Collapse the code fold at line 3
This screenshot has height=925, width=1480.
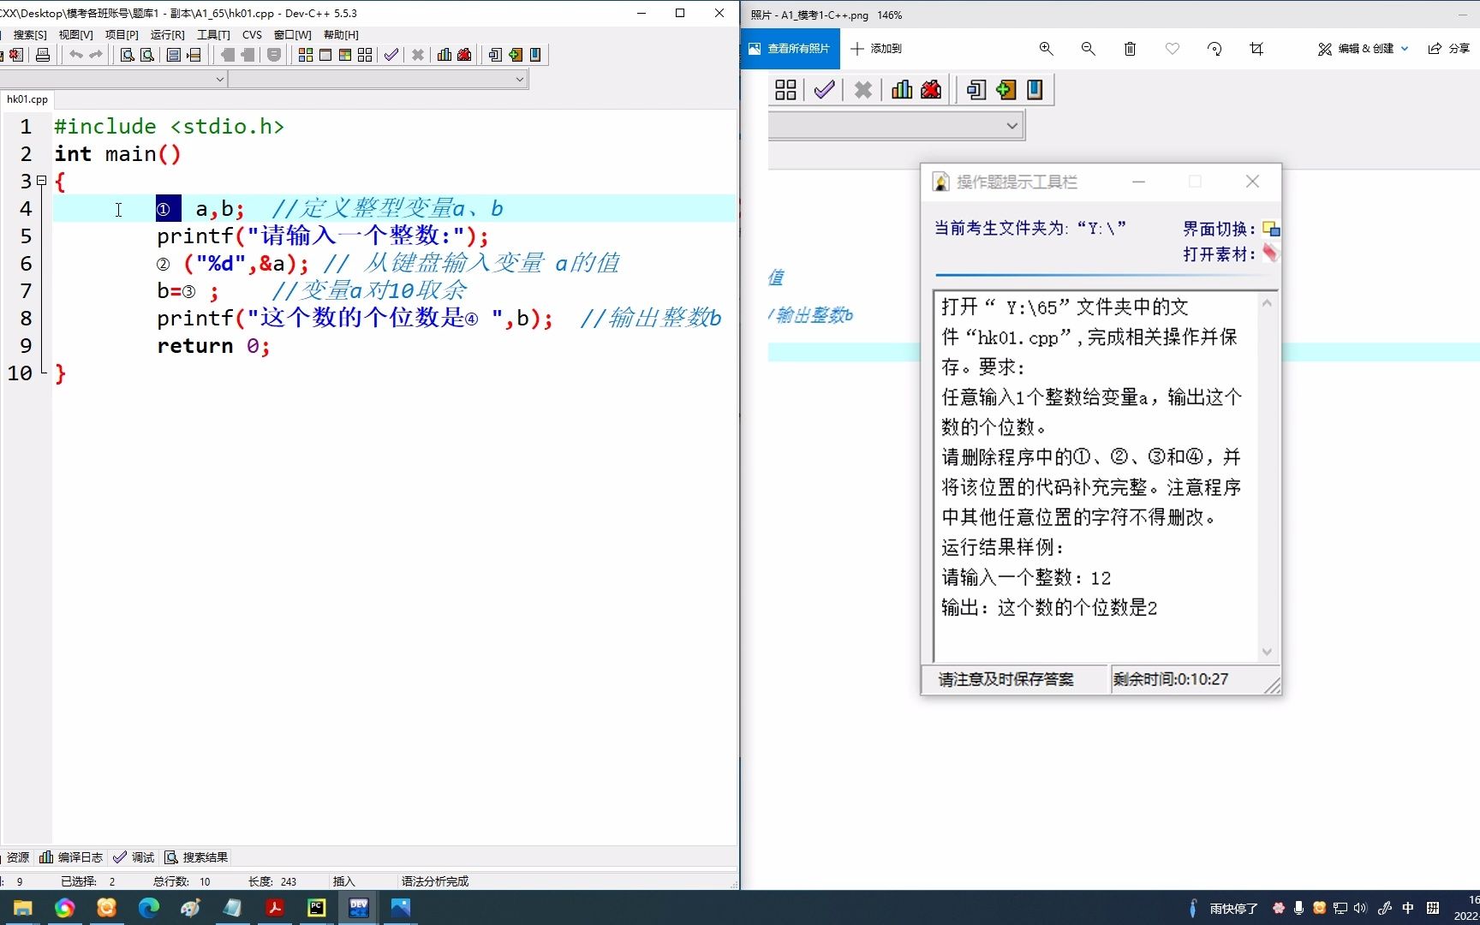tap(41, 181)
